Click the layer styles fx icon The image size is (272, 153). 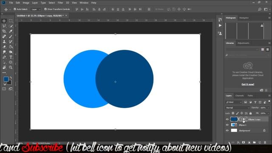(x=238, y=142)
